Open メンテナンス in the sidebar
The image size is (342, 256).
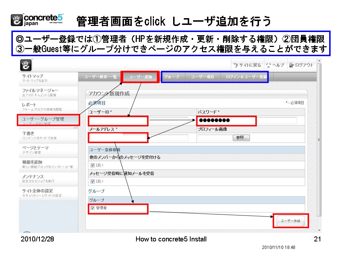pyautogui.click(x=48, y=179)
